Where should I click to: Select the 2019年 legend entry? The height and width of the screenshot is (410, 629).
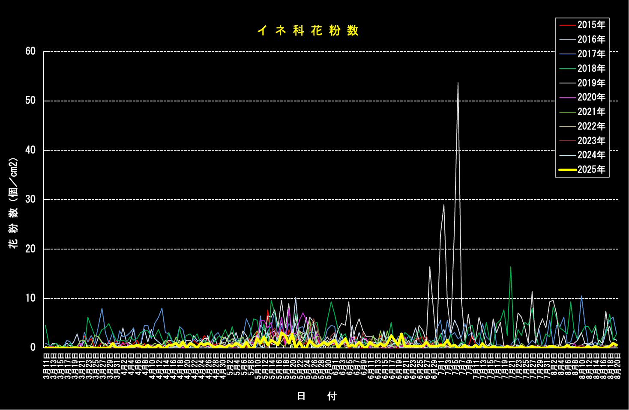[591, 83]
